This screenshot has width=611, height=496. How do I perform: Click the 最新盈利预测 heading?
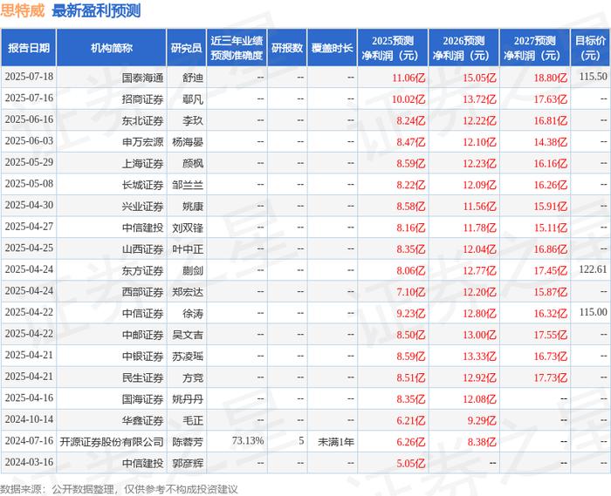pyautogui.click(x=96, y=10)
